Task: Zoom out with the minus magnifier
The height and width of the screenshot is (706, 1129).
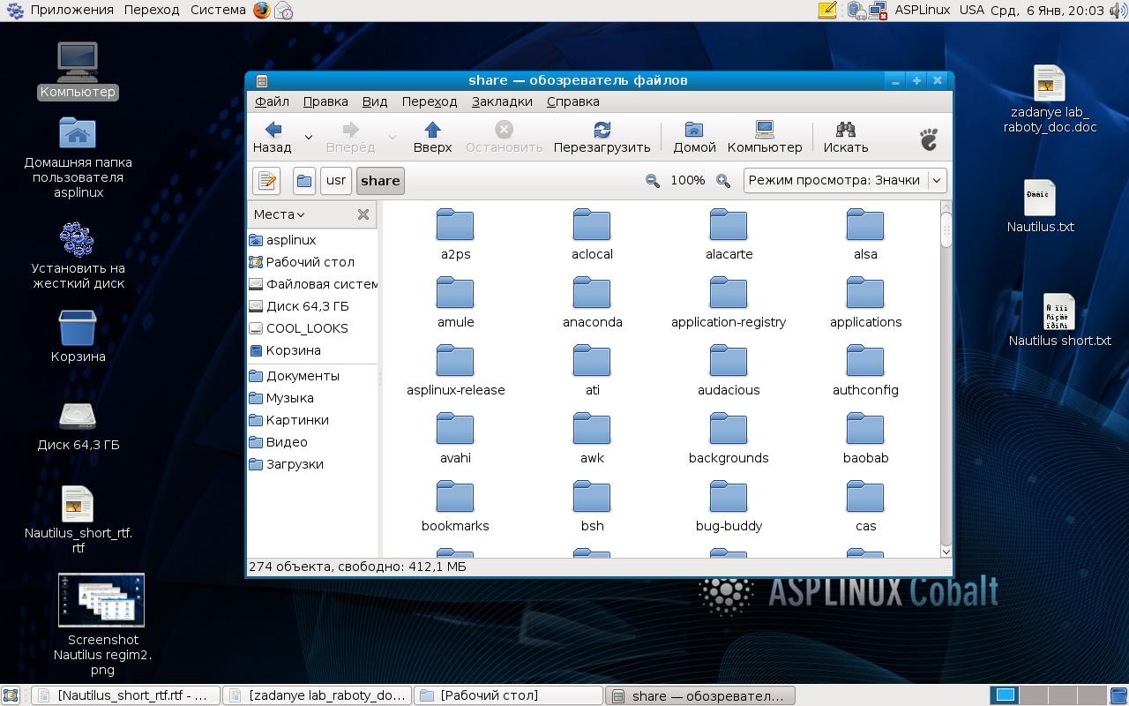Action: tap(653, 181)
